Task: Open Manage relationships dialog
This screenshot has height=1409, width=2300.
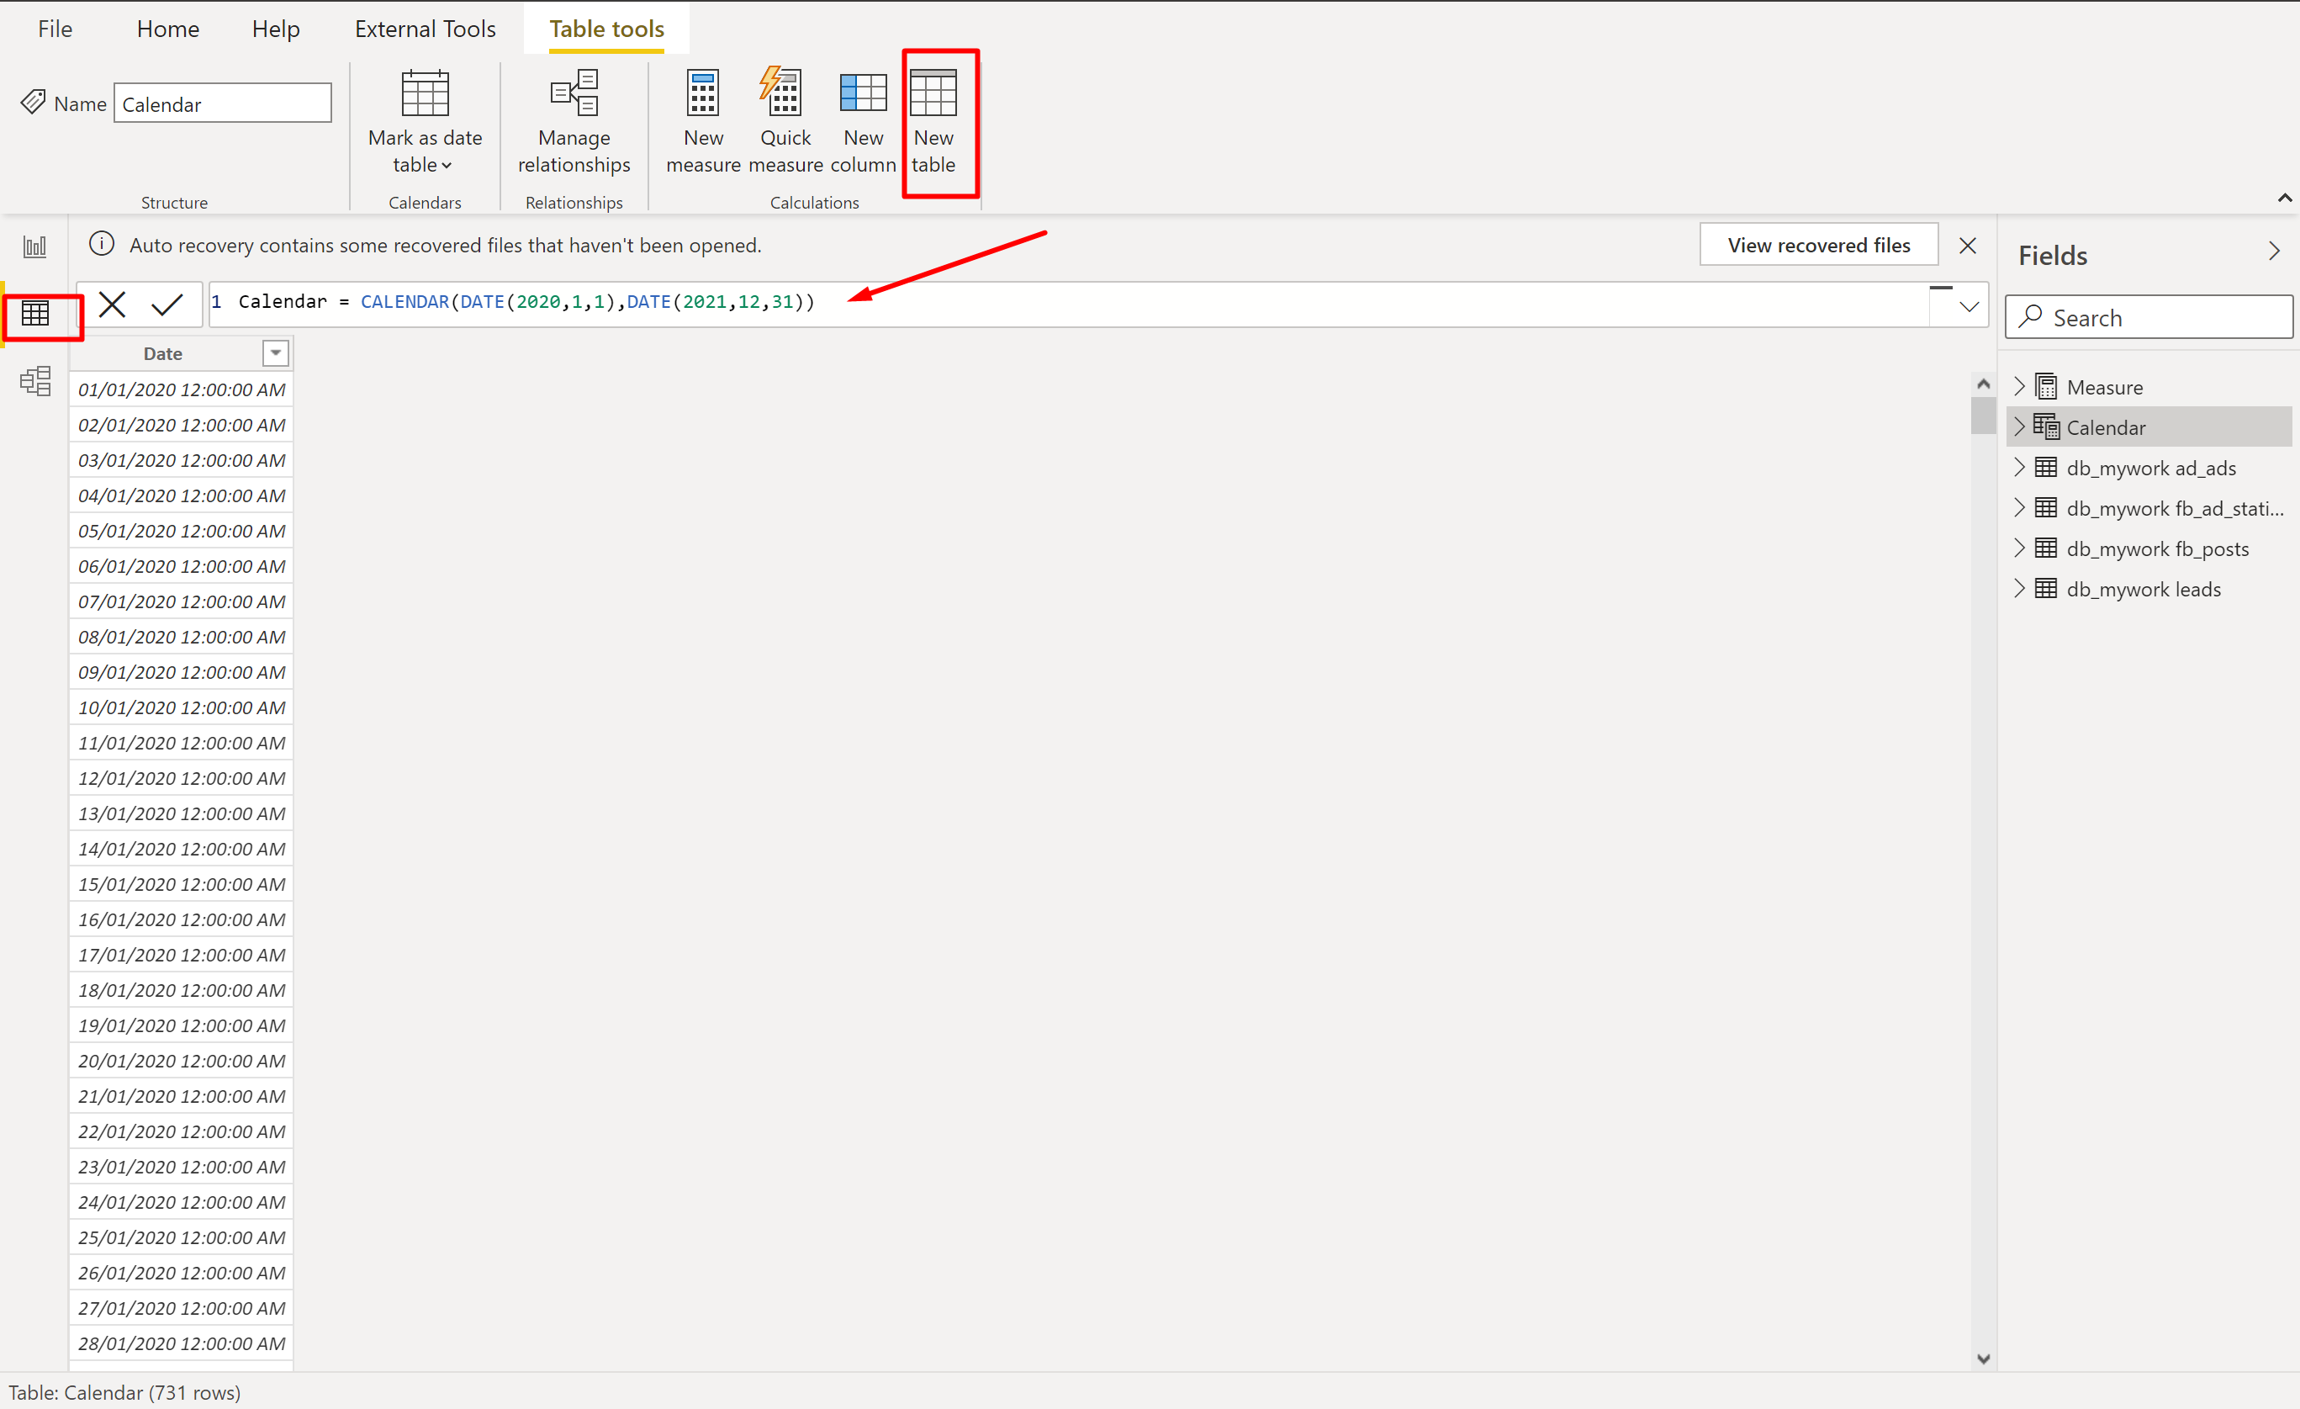Action: (574, 121)
